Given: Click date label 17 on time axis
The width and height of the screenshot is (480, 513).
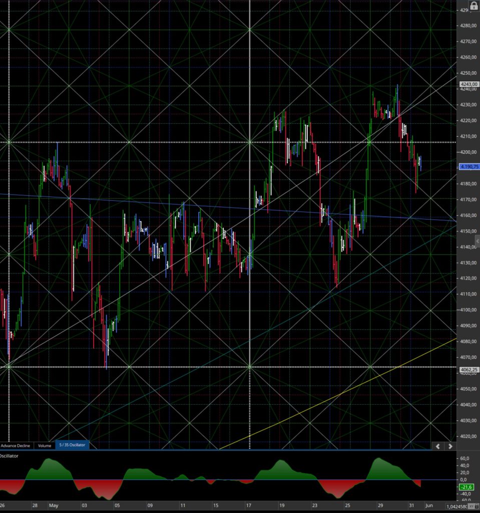Looking at the screenshot, I should pyautogui.click(x=248, y=505).
